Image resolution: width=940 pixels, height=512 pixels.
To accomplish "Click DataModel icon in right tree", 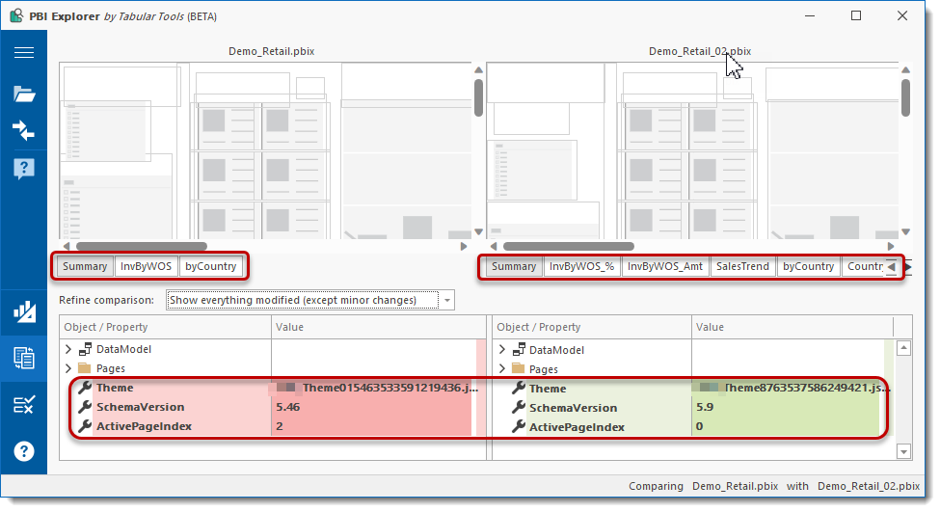I will pos(519,349).
